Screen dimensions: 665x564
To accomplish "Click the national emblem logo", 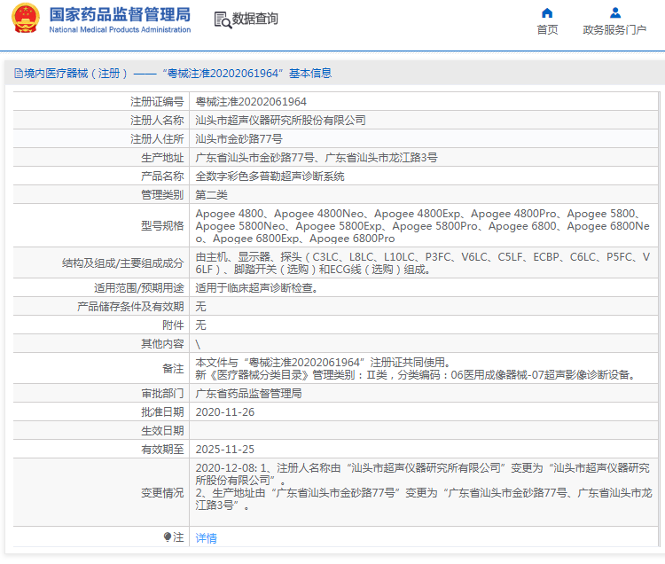I will (x=26, y=19).
